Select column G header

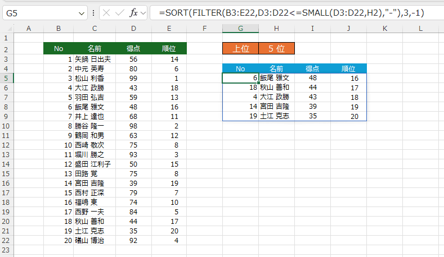click(x=240, y=28)
